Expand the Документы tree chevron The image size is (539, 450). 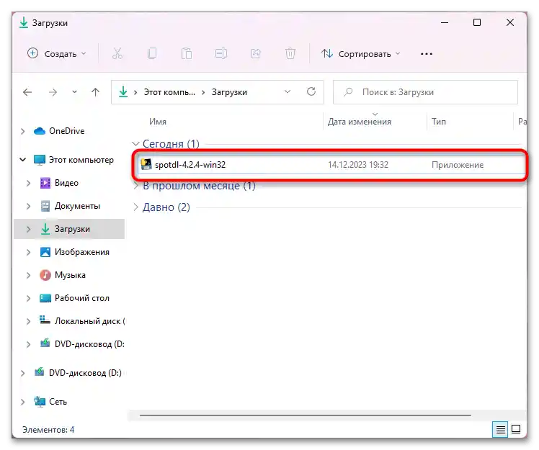[29, 206]
